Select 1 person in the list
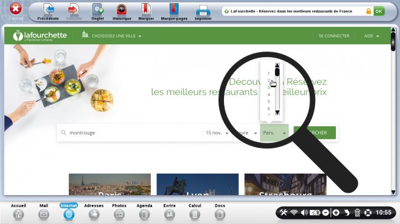Image resolution: width=400 pixels, height=224 pixels. point(269,73)
